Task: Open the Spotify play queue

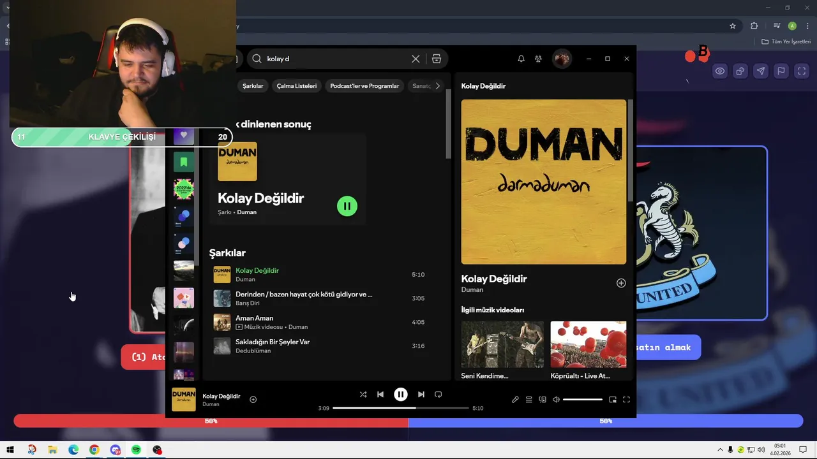Action: click(528, 400)
